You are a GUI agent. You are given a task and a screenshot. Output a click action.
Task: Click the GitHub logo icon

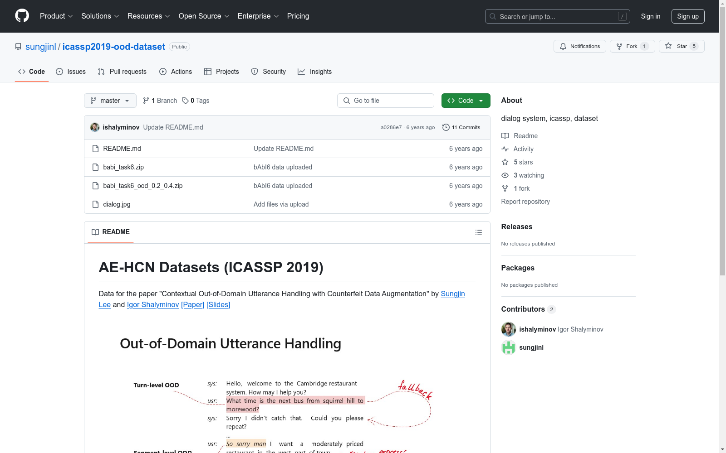click(22, 16)
